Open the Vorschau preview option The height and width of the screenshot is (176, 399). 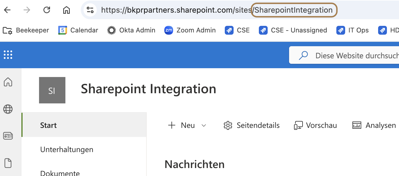tap(315, 126)
